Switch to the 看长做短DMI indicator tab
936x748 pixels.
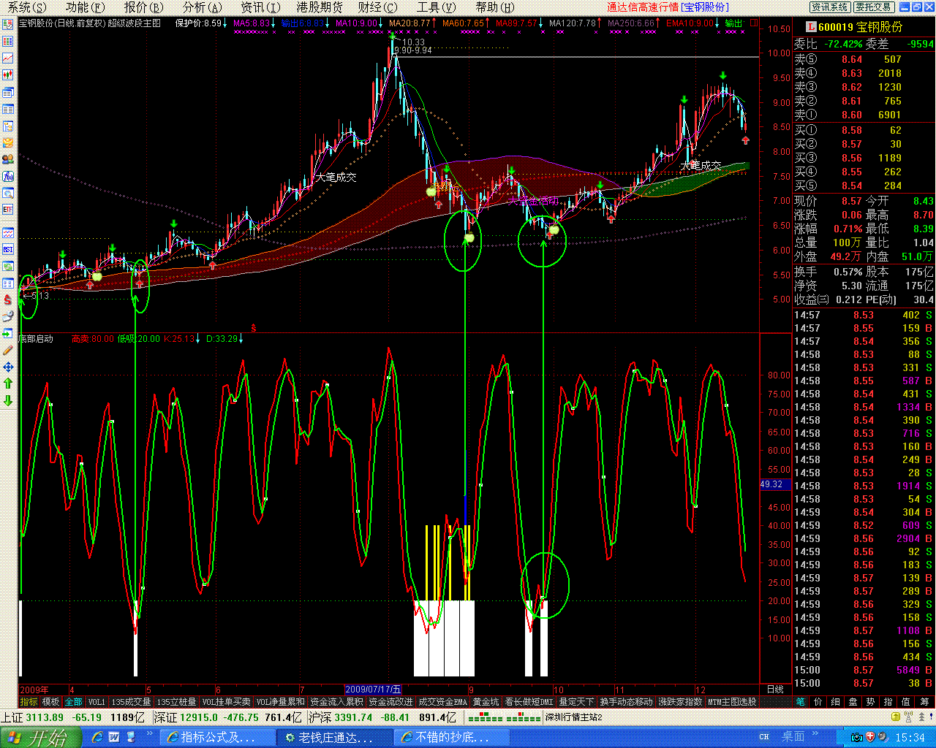click(x=529, y=702)
